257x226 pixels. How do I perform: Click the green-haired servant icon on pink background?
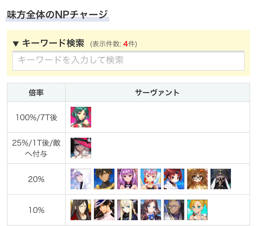coord(81,117)
